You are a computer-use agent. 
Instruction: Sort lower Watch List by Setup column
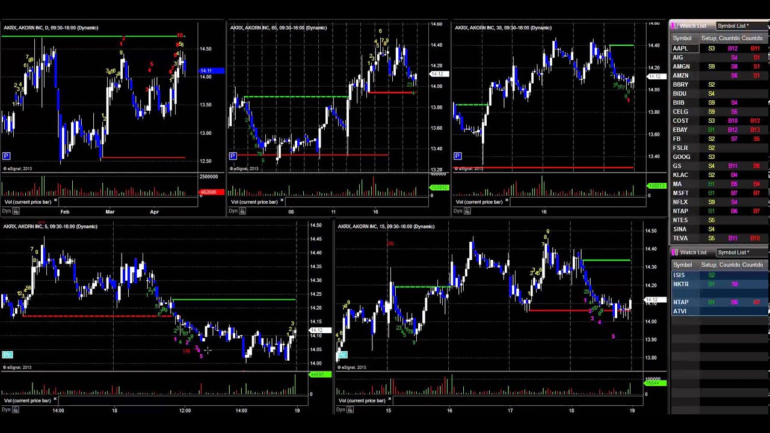709,265
